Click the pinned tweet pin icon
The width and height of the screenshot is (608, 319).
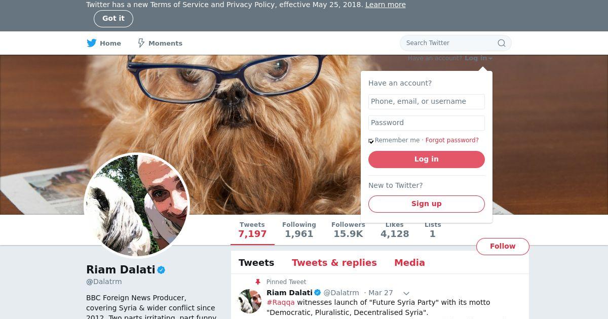click(x=257, y=282)
